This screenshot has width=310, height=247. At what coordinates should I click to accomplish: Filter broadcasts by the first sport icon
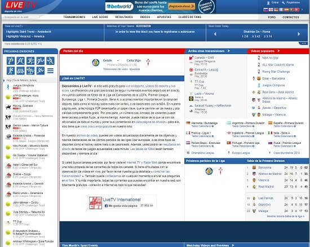[11, 61]
